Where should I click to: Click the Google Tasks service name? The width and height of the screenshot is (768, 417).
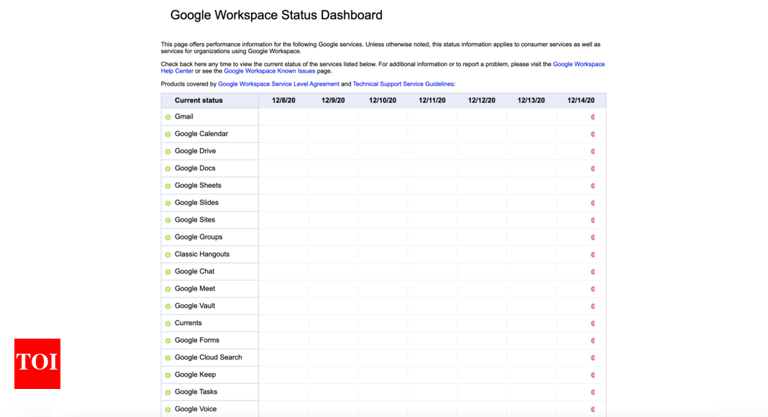(x=196, y=392)
